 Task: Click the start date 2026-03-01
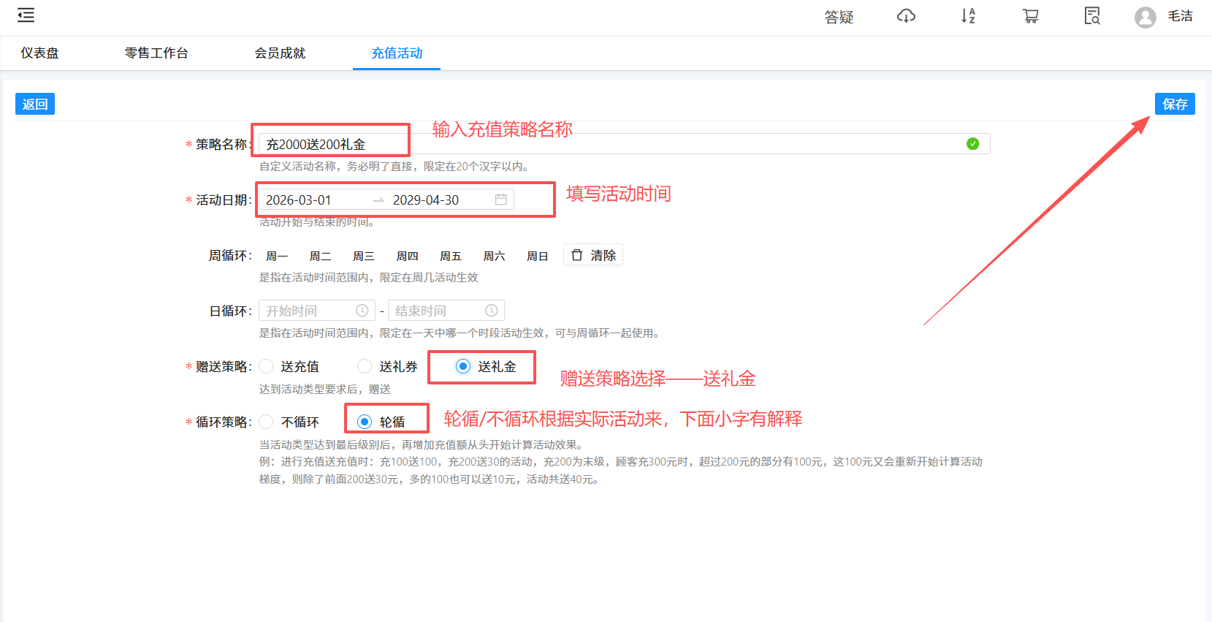[299, 200]
